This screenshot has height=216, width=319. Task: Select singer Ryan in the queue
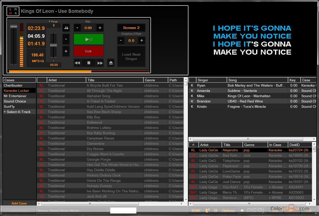[x=252, y=85]
